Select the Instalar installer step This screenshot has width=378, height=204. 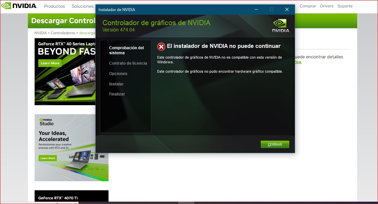pos(116,84)
